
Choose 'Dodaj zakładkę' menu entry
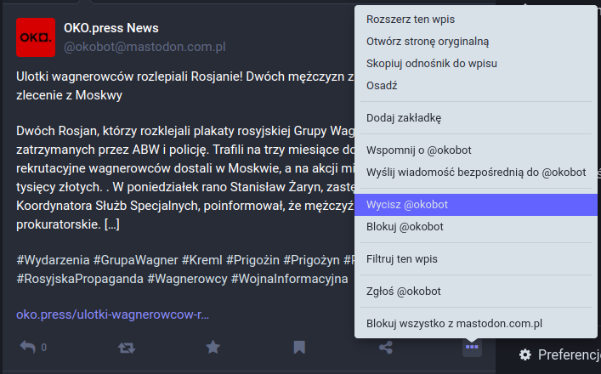click(x=404, y=117)
